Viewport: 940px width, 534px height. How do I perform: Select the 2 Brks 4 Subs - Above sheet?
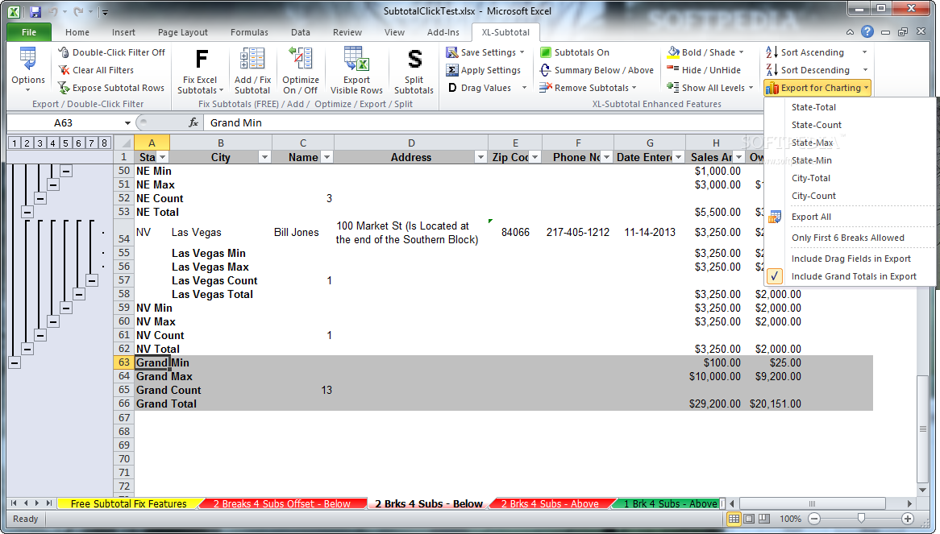pyautogui.click(x=550, y=503)
